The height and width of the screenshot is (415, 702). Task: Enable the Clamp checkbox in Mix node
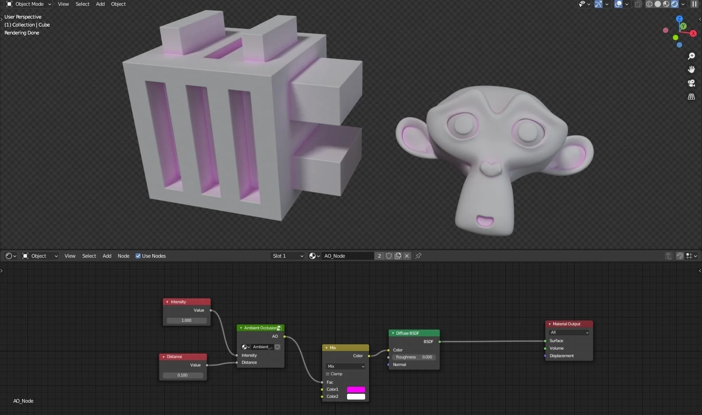(x=328, y=374)
